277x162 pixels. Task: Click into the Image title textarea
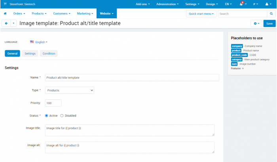pos(130,130)
